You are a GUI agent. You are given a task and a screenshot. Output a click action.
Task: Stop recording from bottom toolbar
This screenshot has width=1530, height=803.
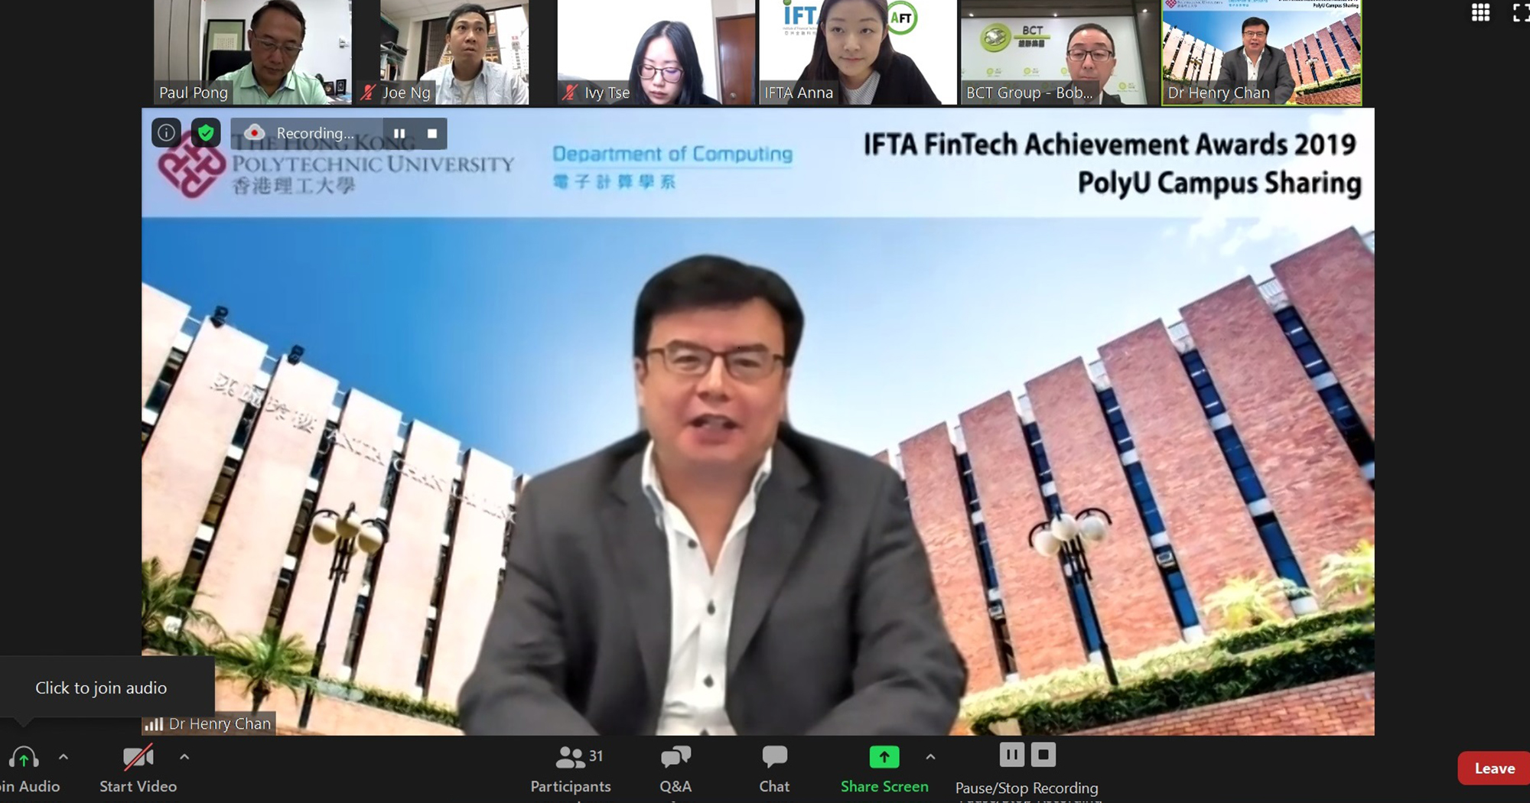[x=1043, y=756]
